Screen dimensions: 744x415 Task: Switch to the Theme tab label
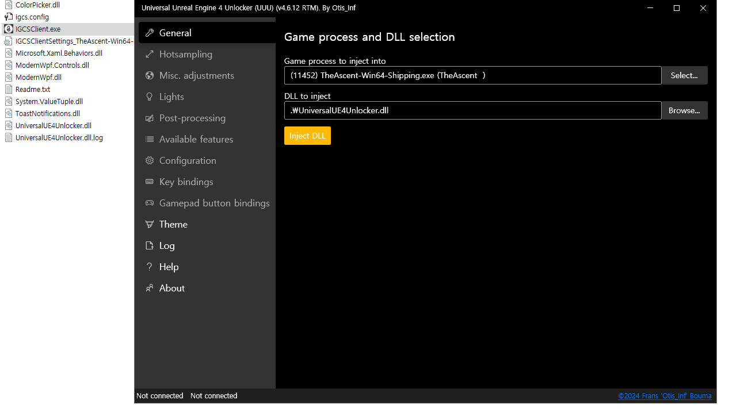173,224
